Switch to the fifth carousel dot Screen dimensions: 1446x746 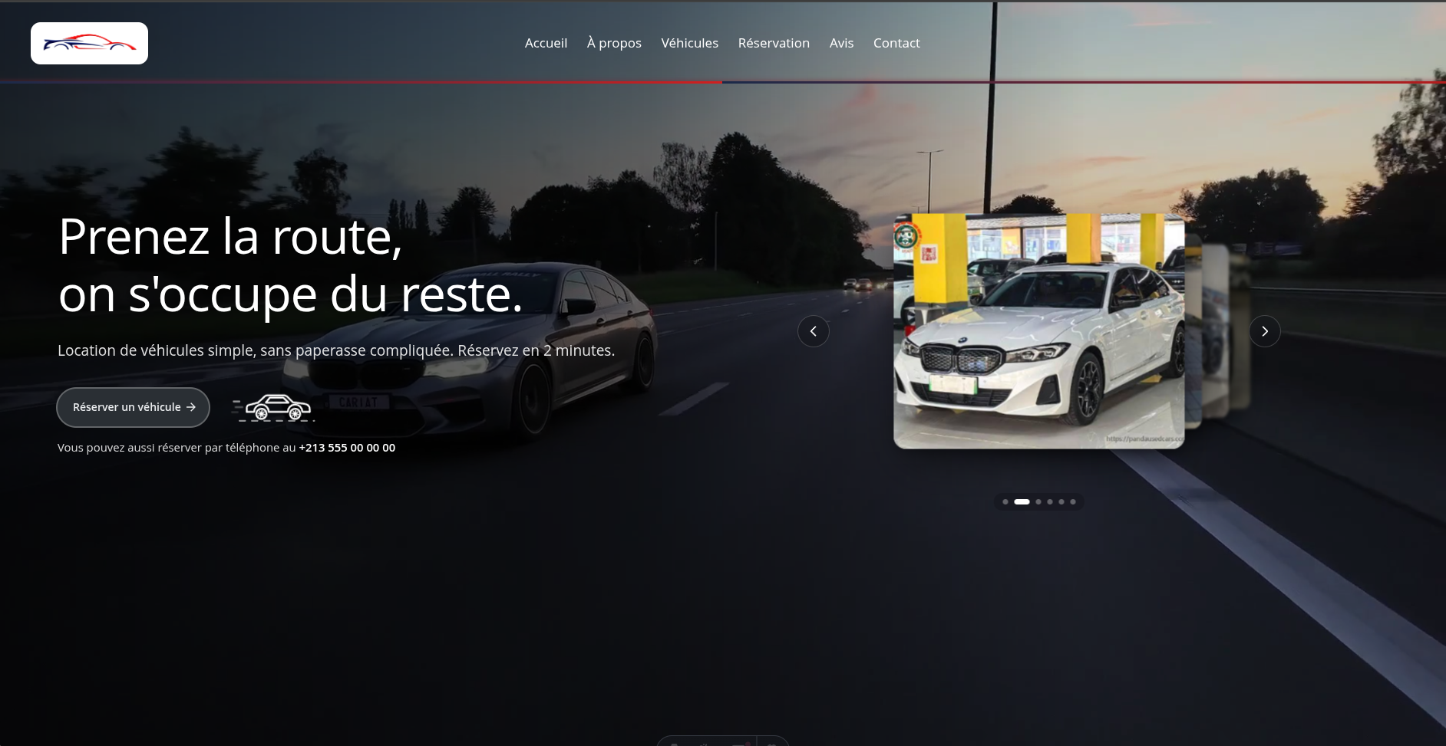[1061, 502]
